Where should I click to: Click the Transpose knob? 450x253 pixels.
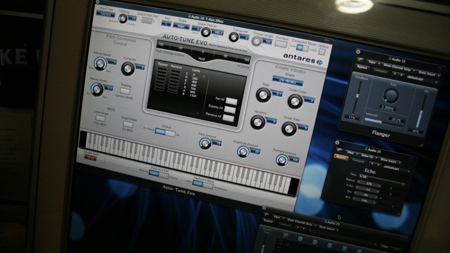234,37
